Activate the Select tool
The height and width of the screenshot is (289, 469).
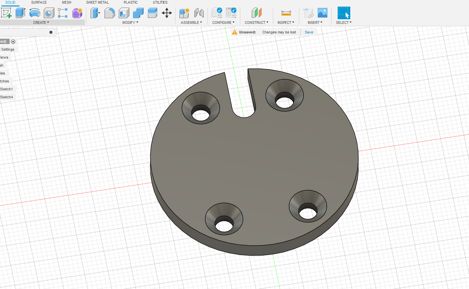click(x=344, y=13)
